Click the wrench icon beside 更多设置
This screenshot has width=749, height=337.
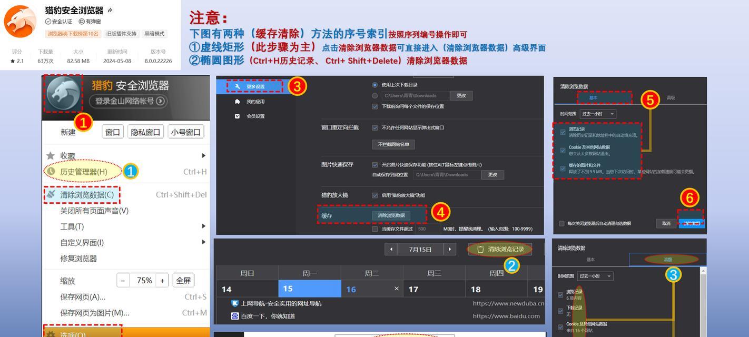tap(238, 86)
